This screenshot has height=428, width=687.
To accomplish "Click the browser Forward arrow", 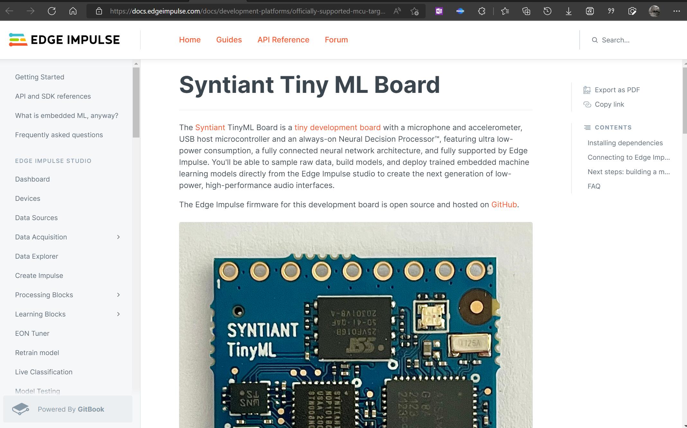I will point(31,11).
